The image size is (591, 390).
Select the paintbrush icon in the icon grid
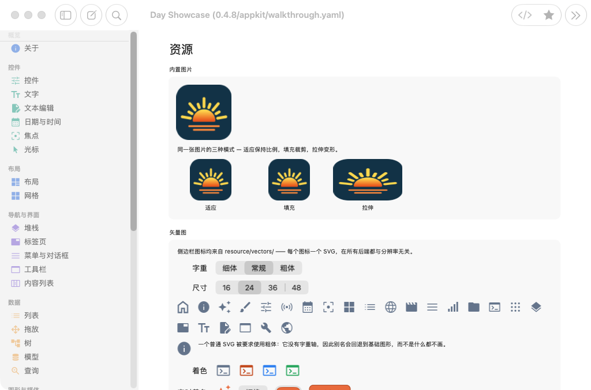pos(245,307)
